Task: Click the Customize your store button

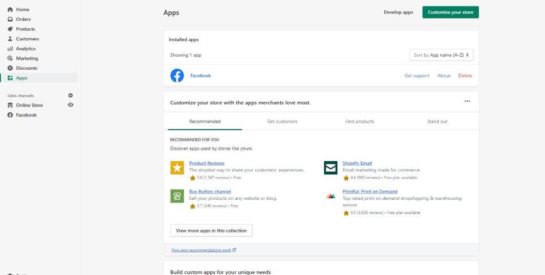Action: (x=450, y=12)
